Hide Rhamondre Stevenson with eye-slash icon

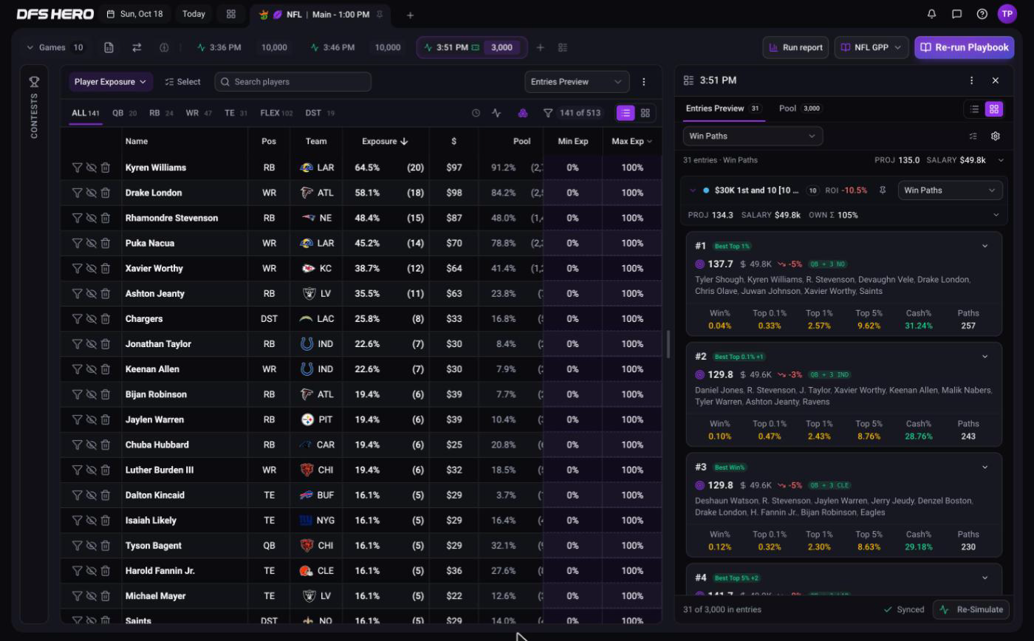pyautogui.click(x=91, y=218)
